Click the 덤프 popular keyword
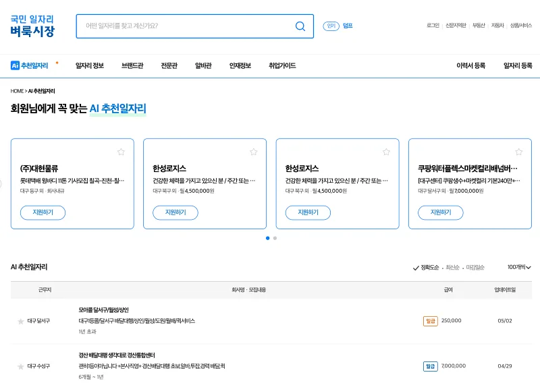Image resolution: width=540 pixels, height=383 pixels. pos(348,26)
